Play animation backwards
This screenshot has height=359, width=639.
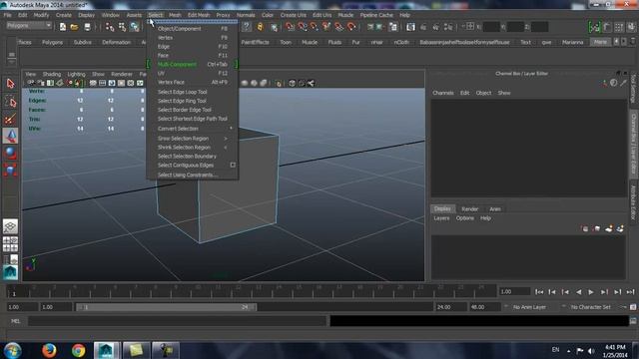[x=578, y=292]
